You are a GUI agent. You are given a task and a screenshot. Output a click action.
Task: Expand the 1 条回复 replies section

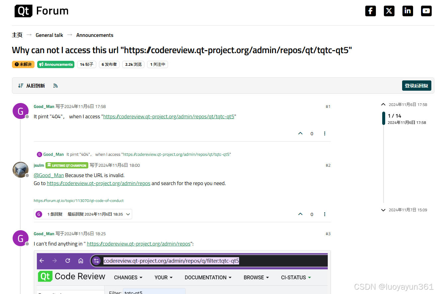point(83,214)
